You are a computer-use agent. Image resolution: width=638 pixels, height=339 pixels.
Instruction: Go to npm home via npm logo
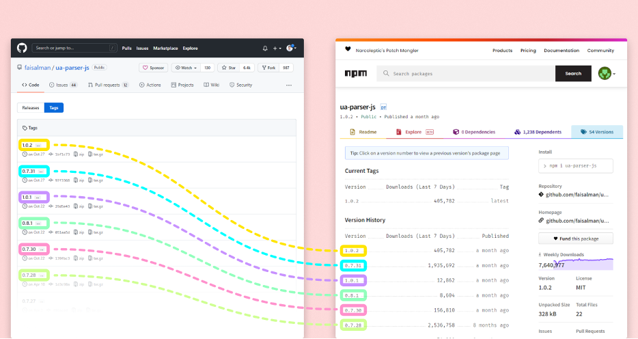(356, 74)
